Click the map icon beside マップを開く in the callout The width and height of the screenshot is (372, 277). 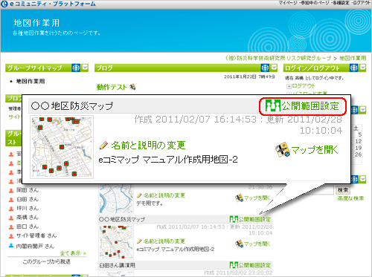[x=283, y=149]
